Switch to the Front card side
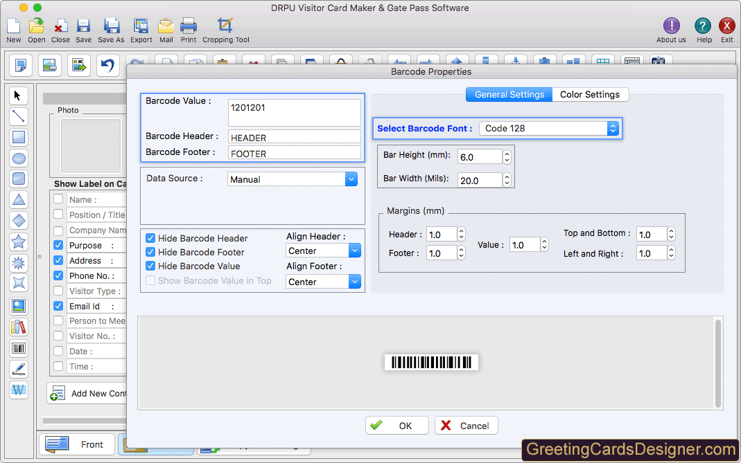This screenshot has width=741, height=463. coord(76,444)
